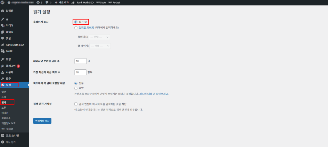Open the 홈페이지 selection dropdown
The width and height of the screenshot is (328, 147).
click(99, 37)
